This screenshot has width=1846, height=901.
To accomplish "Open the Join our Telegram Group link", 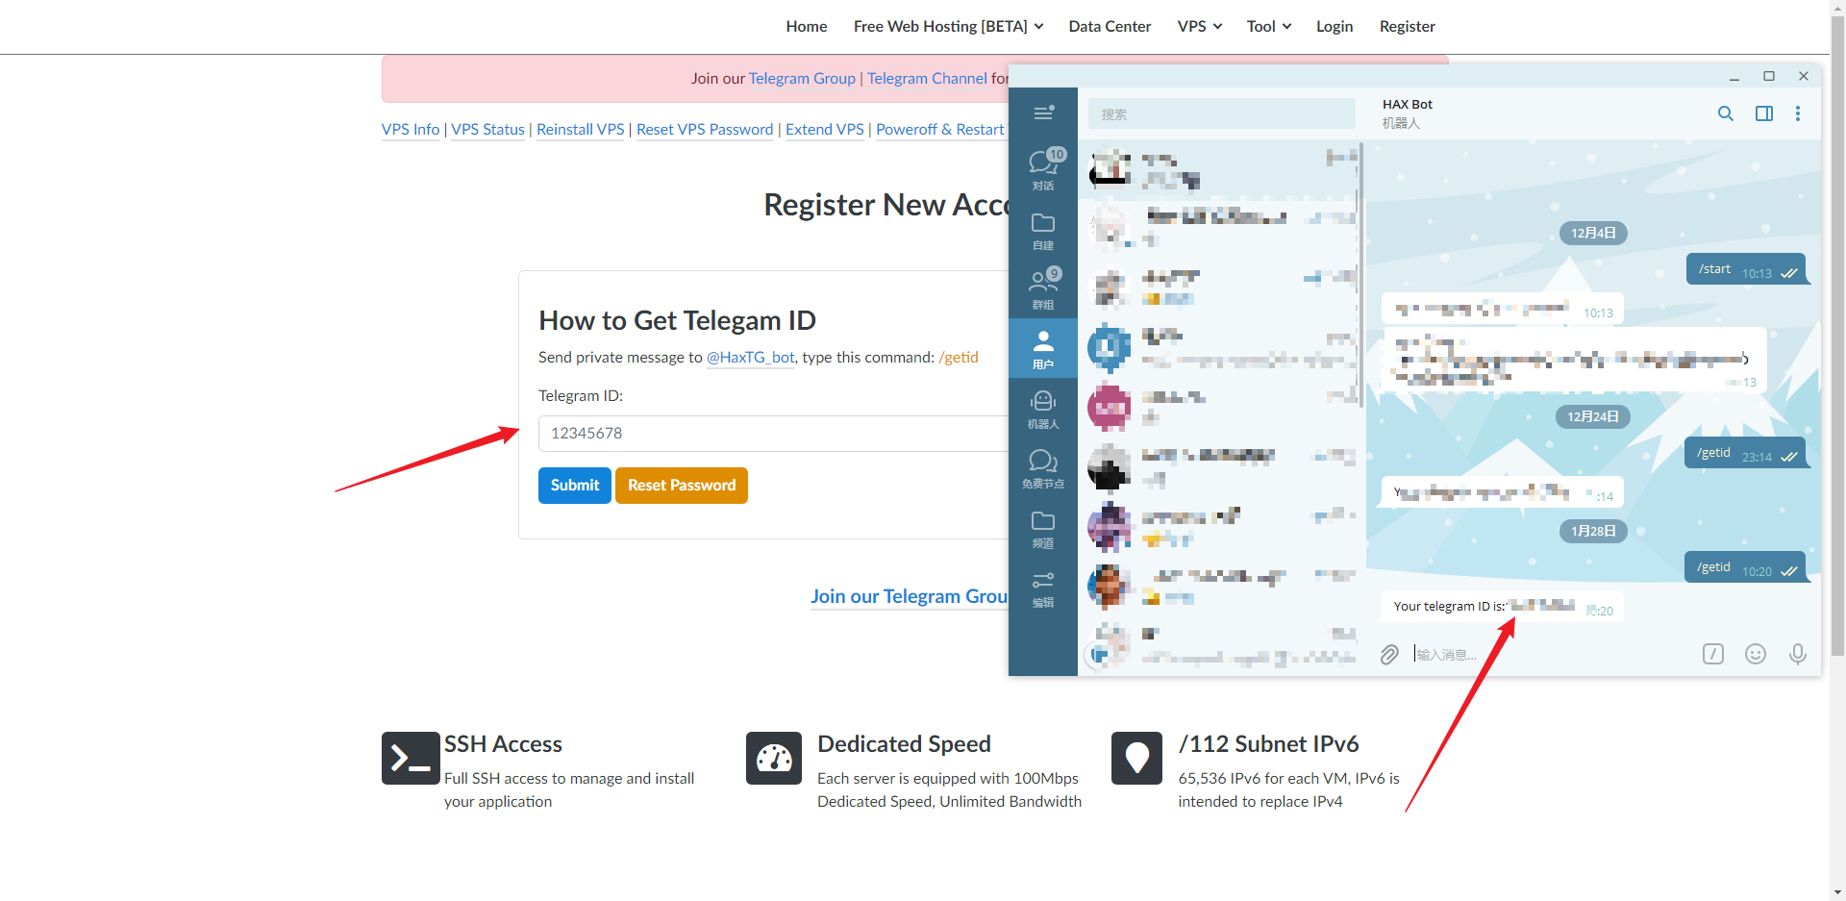I will tap(910, 596).
